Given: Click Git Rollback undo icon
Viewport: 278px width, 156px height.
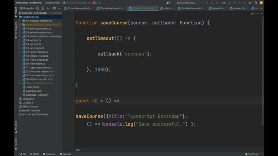Looking at the screenshot, I should pyautogui.click(x=250, y=3).
